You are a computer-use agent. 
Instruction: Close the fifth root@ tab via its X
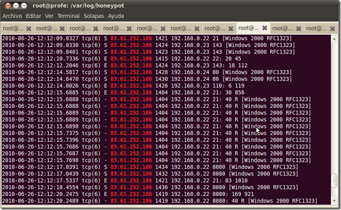163,29
